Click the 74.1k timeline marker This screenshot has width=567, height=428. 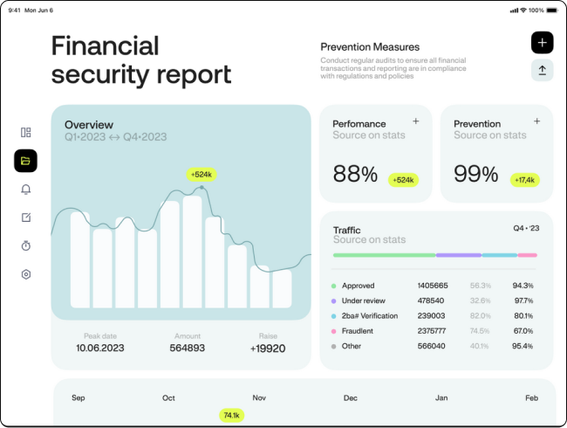(x=231, y=416)
